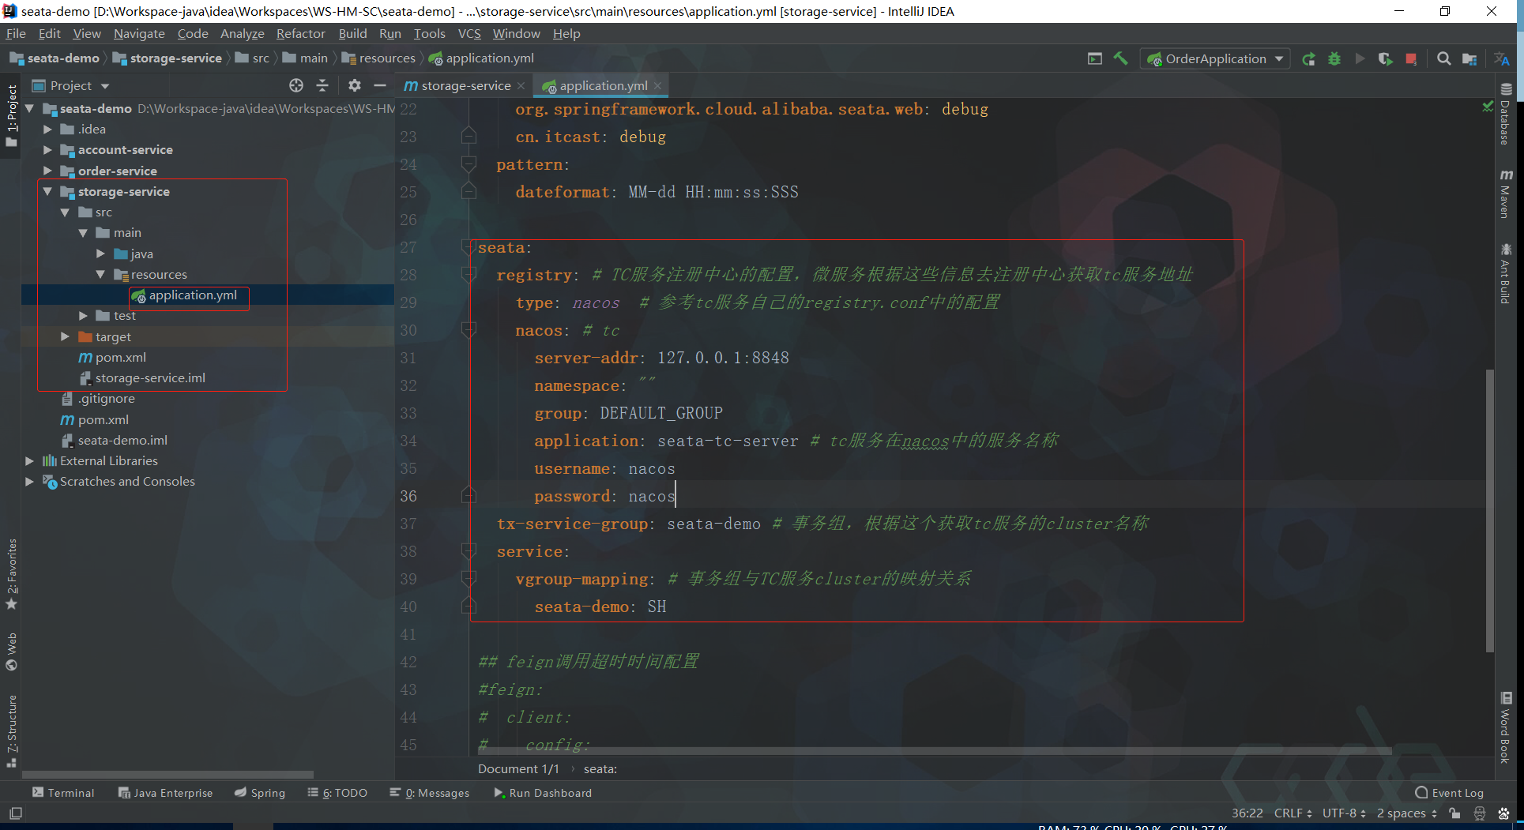The height and width of the screenshot is (830, 1524).
Task: Open Project panel settings with the gear icon
Action: click(x=355, y=85)
